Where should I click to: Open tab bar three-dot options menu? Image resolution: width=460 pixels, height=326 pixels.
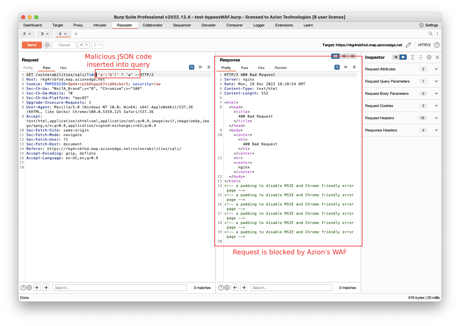[437, 34]
